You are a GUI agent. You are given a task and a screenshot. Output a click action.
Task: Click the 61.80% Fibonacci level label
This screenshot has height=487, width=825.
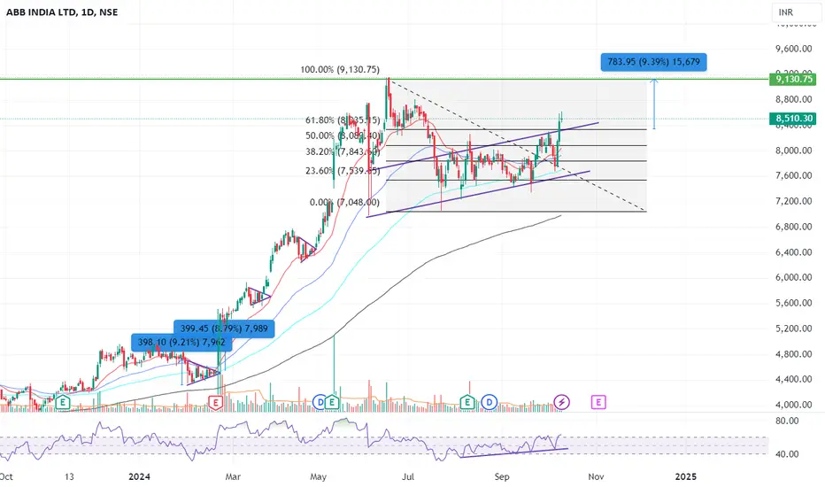tap(343, 120)
